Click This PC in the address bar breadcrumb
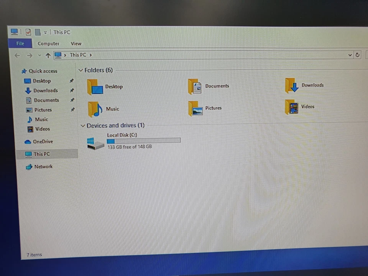The height and width of the screenshot is (276, 368). point(78,55)
